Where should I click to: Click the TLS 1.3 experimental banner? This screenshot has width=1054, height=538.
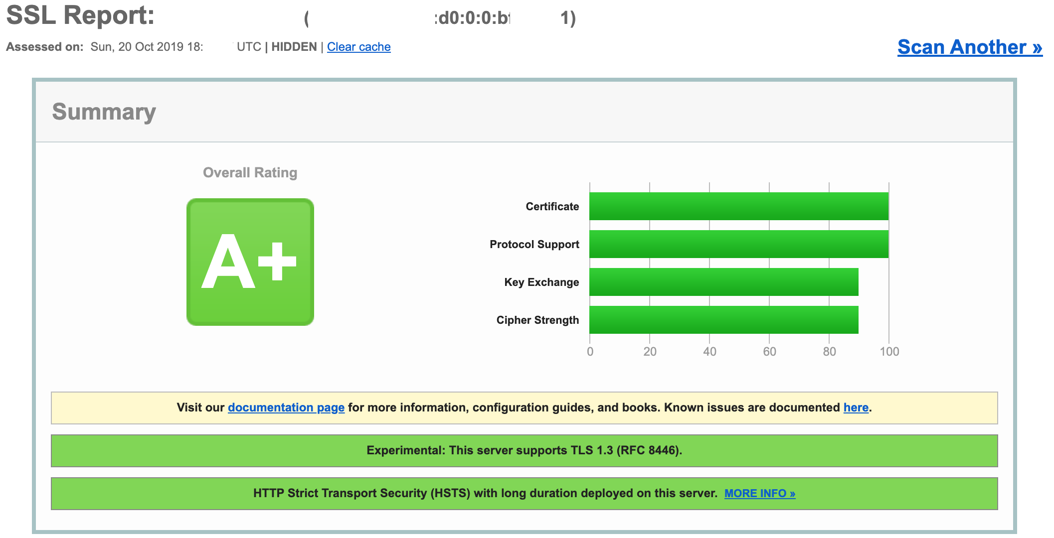pos(525,450)
